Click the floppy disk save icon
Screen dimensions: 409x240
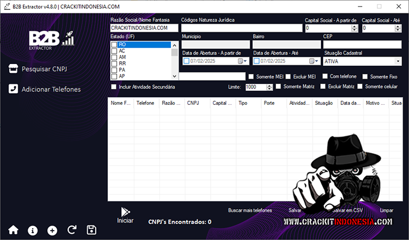(x=92, y=230)
